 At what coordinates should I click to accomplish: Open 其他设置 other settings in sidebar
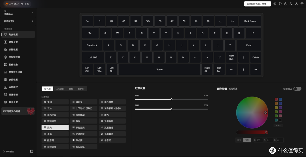click(18, 102)
